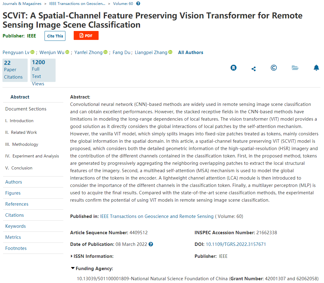This screenshot has width=324, height=283.
Task: Open the DOI 10.1109/TGRS.2022.3157671 link
Action: pyautogui.click(x=236, y=244)
